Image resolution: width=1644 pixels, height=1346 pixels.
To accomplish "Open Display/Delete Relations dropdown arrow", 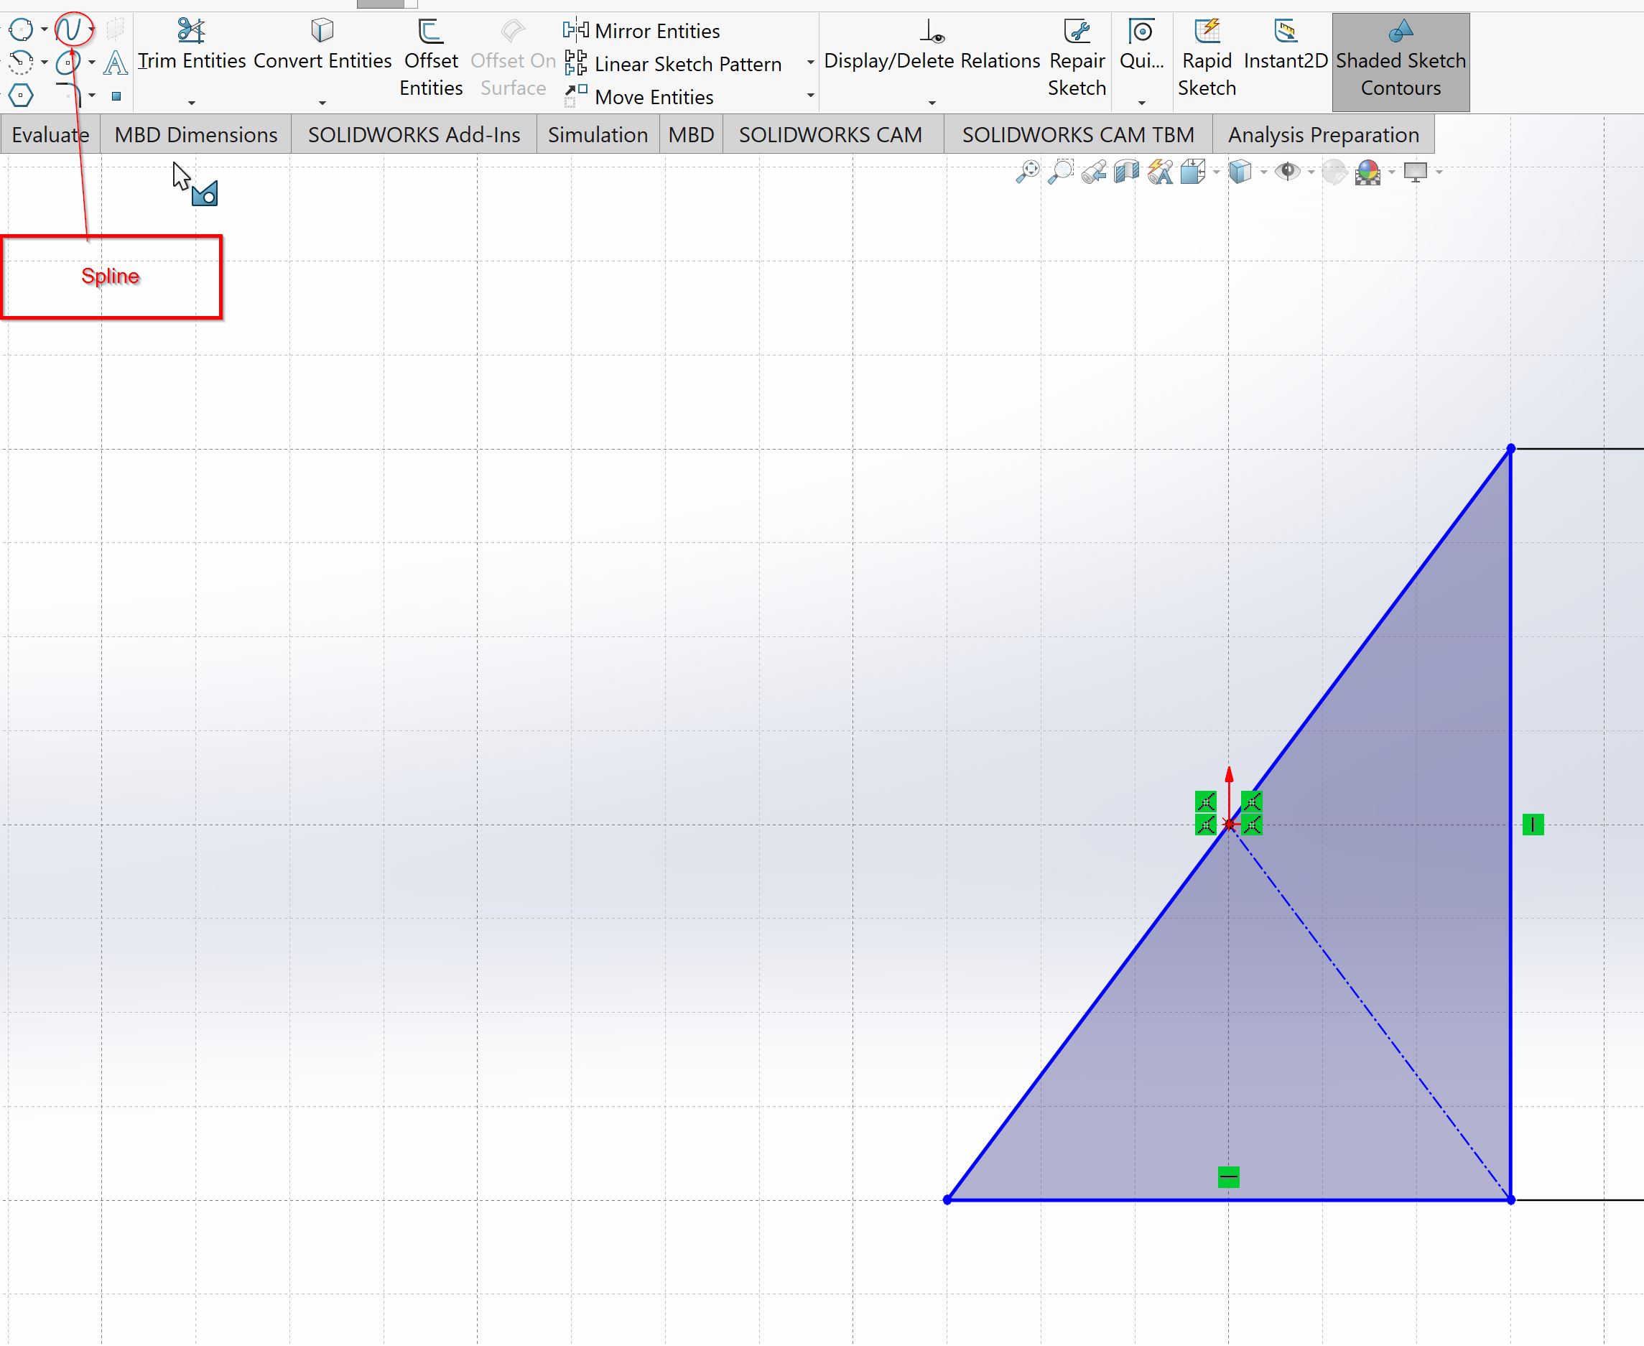I will pyautogui.click(x=932, y=102).
